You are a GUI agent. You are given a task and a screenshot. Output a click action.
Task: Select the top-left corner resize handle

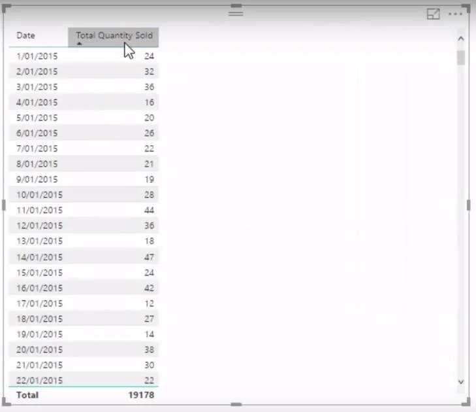[6, 8]
